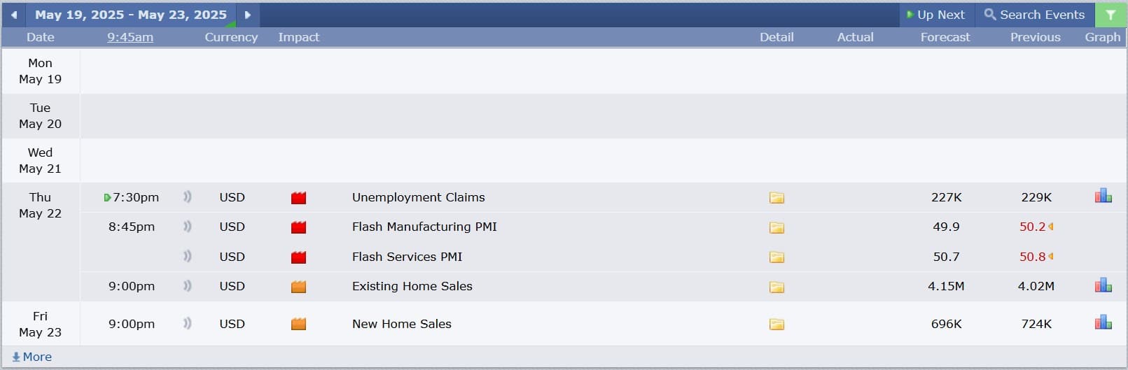Screen dimensions: 1128x370
Task: Click the Up Next button
Action: point(936,15)
